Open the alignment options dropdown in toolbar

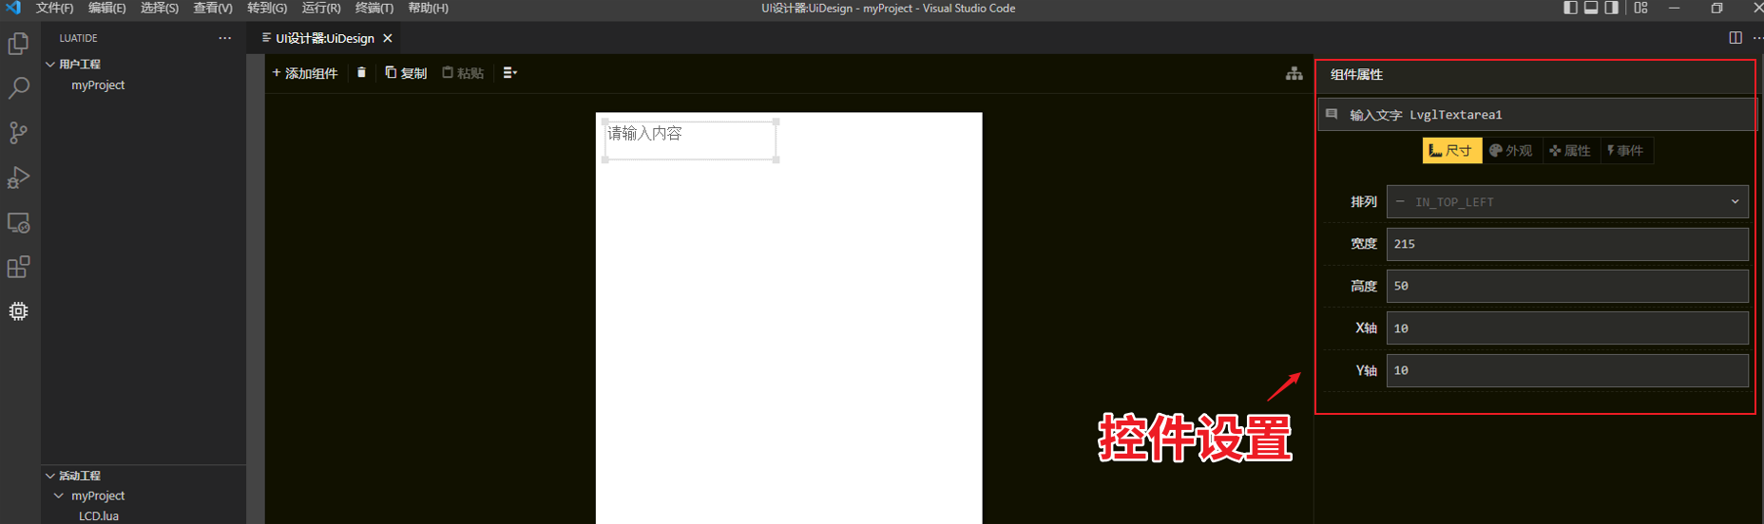(x=510, y=72)
